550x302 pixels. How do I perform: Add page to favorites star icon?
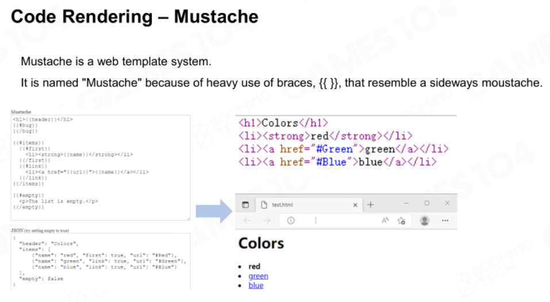pyautogui.click(x=401, y=221)
